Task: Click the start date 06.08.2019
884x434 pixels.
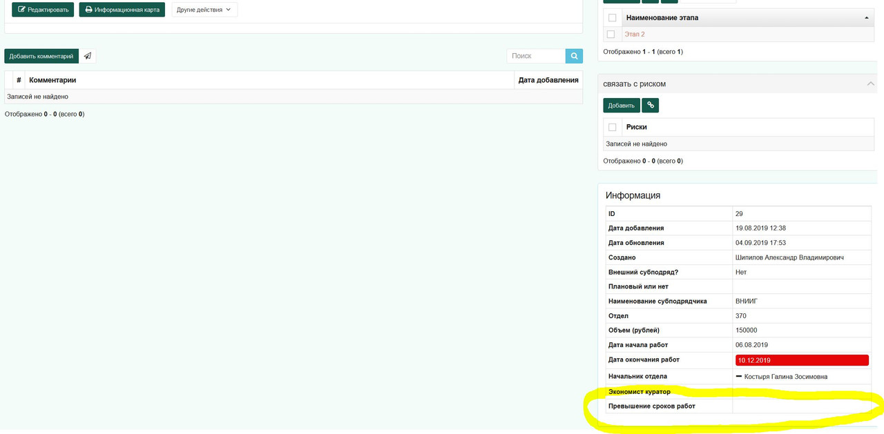Action: coord(753,345)
